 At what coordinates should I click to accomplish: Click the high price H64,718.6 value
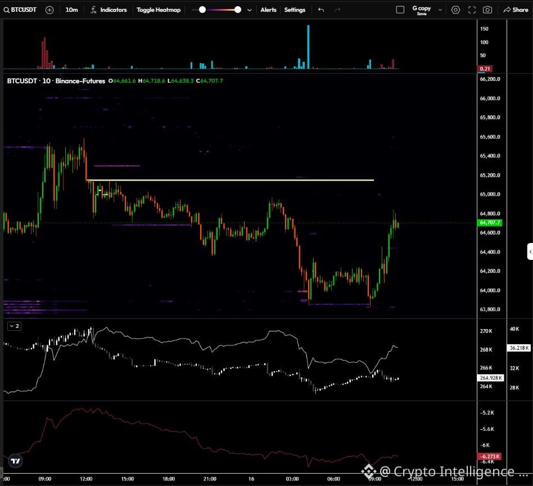152,81
